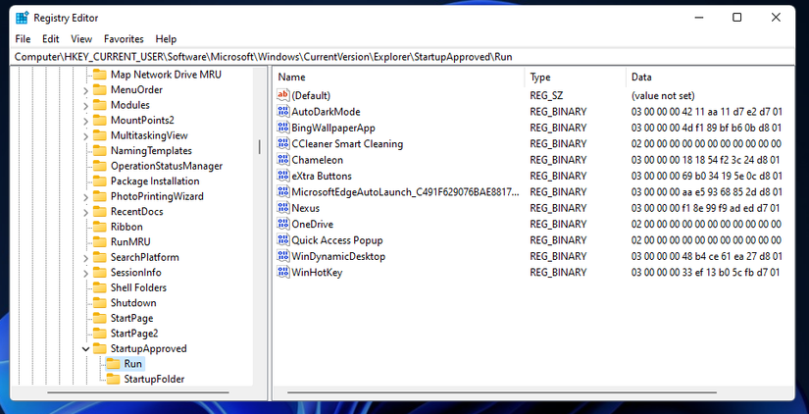Expand the MountPoints2 key
Screen dimensions: 809x414
tap(85, 121)
